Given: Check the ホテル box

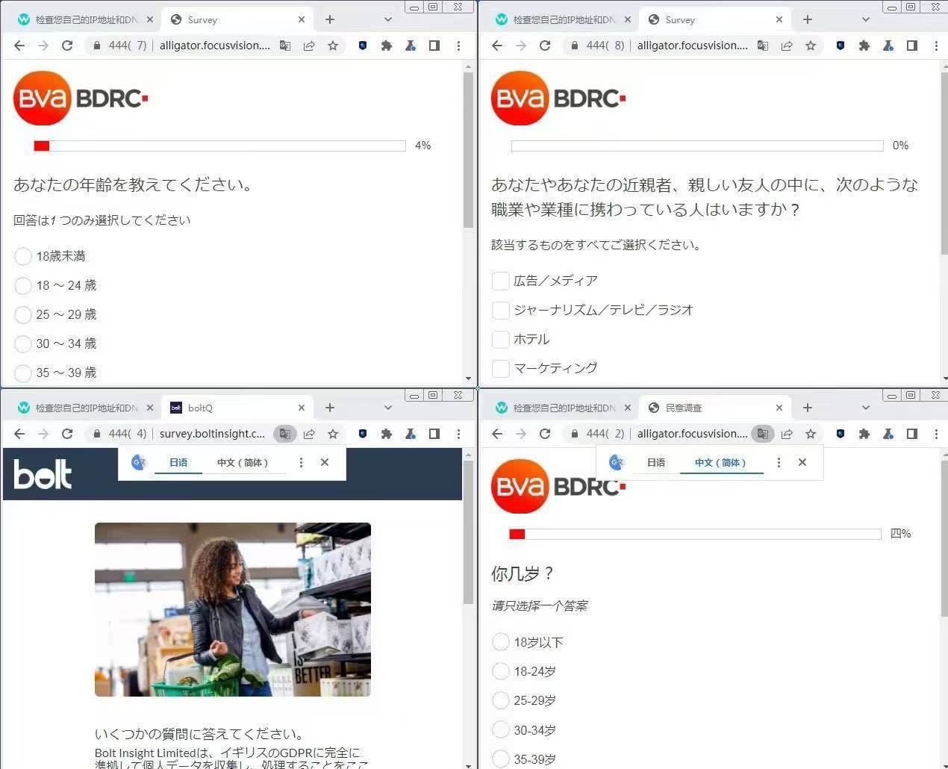Looking at the screenshot, I should coord(501,339).
